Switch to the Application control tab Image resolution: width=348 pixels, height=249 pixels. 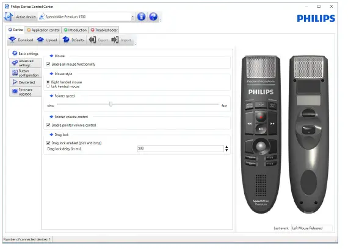click(x=43, y=30)
